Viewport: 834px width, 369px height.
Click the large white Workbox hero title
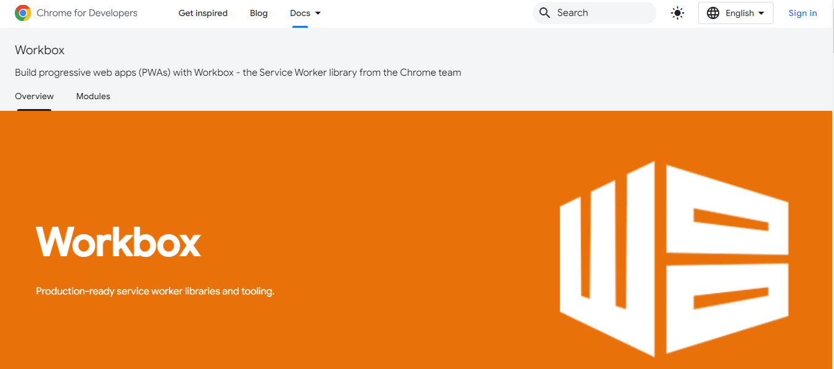tap(118, 241)
